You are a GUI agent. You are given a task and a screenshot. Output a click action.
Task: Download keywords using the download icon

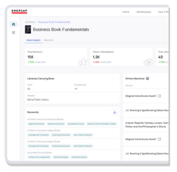[114, 112]
